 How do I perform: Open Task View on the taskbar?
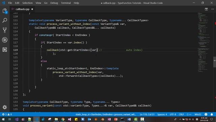pyautogui.click(x=10, y=119)
